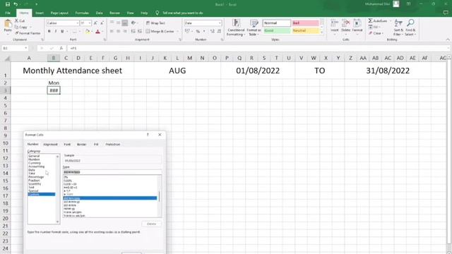Open the Alignment tab in Format Cells

tap(50, 144)
